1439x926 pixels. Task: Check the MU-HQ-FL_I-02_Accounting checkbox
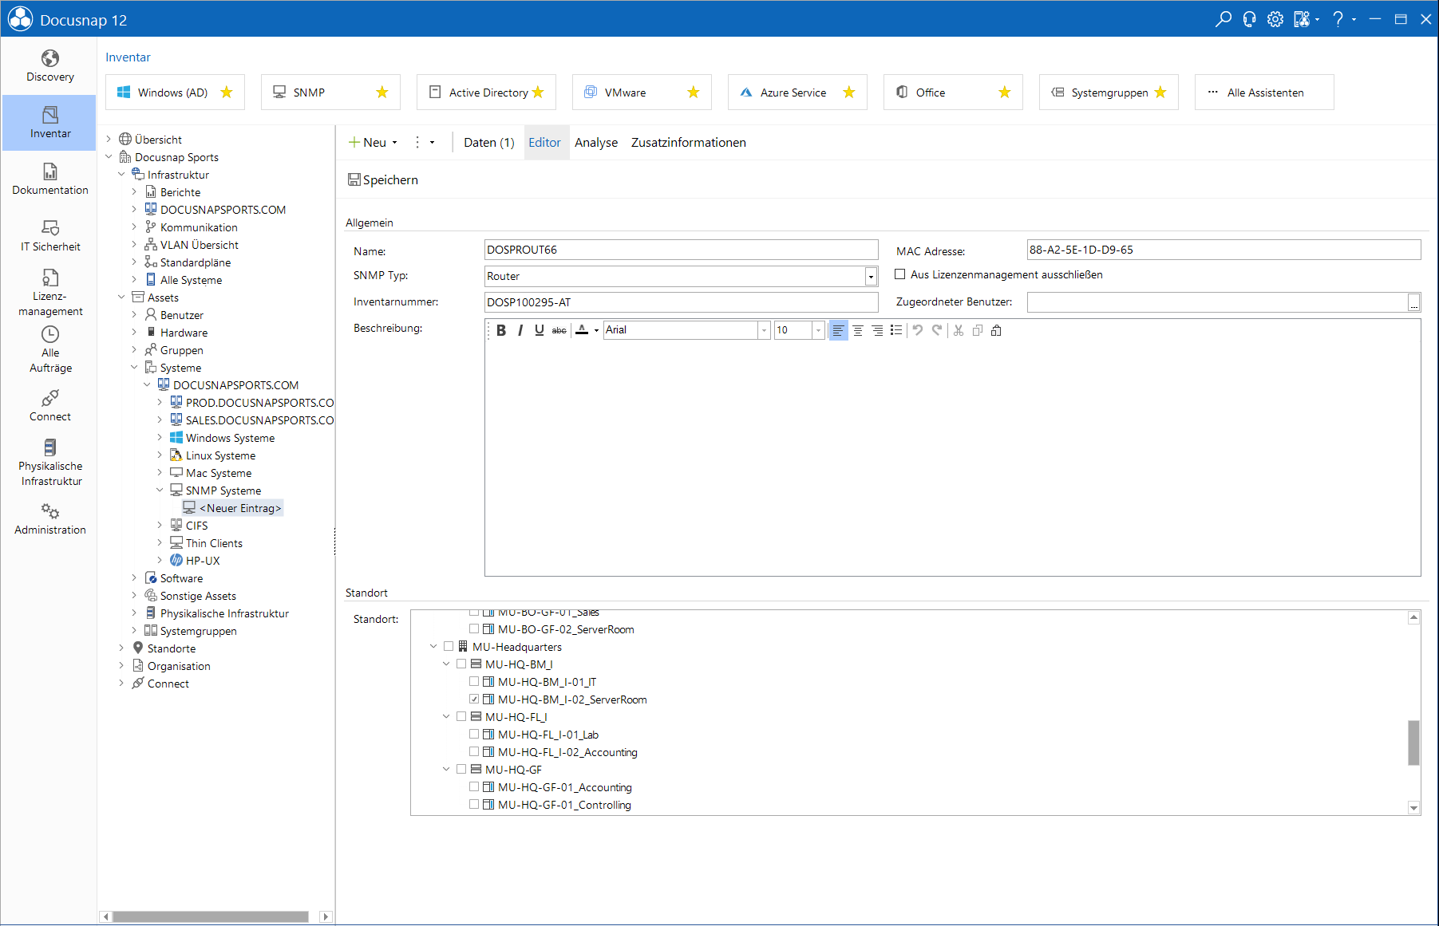[474, 752]
